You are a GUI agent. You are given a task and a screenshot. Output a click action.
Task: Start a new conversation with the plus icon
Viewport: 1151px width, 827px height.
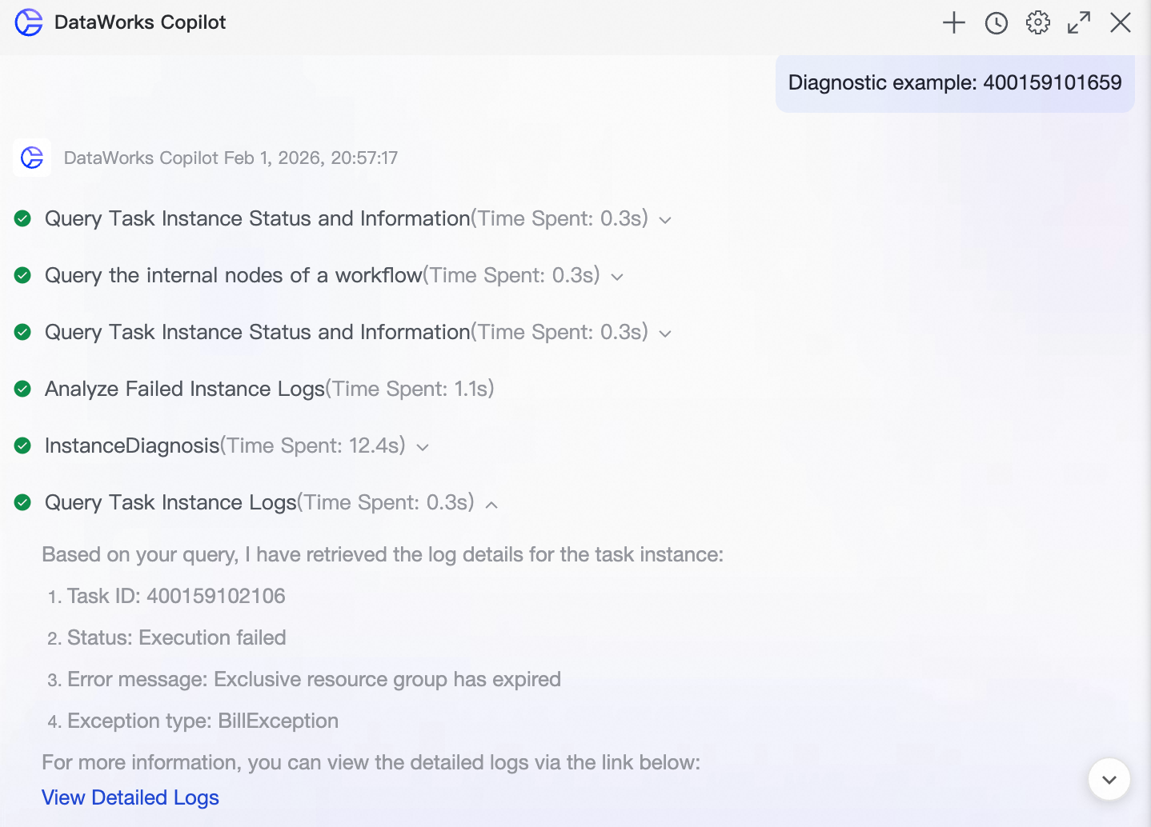coord(954,22)
